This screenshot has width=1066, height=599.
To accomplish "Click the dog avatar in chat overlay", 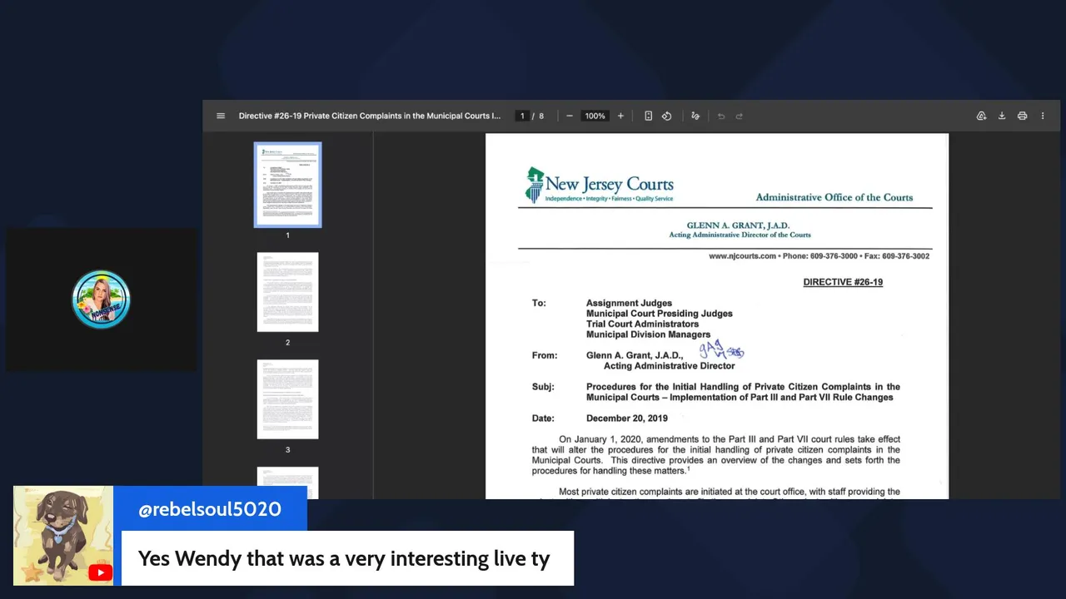I will point(63,535).
